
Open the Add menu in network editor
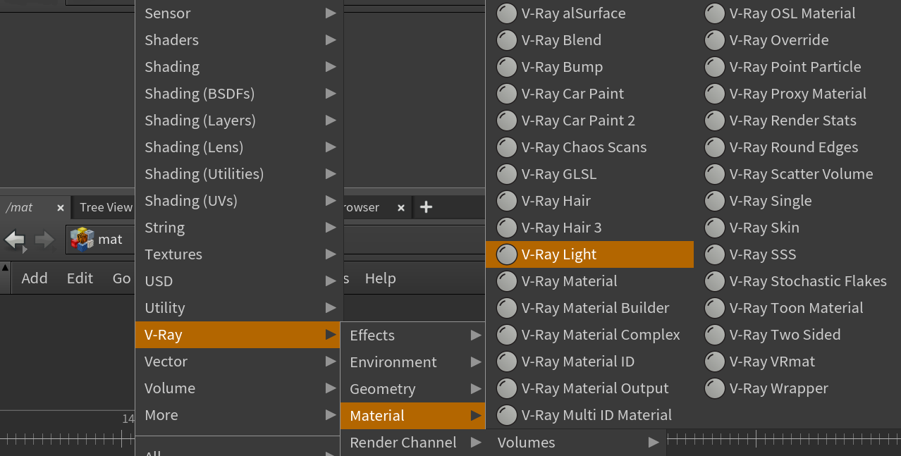(x=35, y=278)
